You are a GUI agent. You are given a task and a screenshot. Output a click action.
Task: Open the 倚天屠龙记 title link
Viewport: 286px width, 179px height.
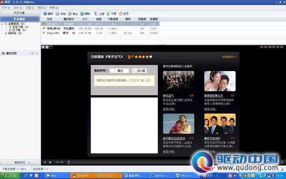tap(174, 138)
